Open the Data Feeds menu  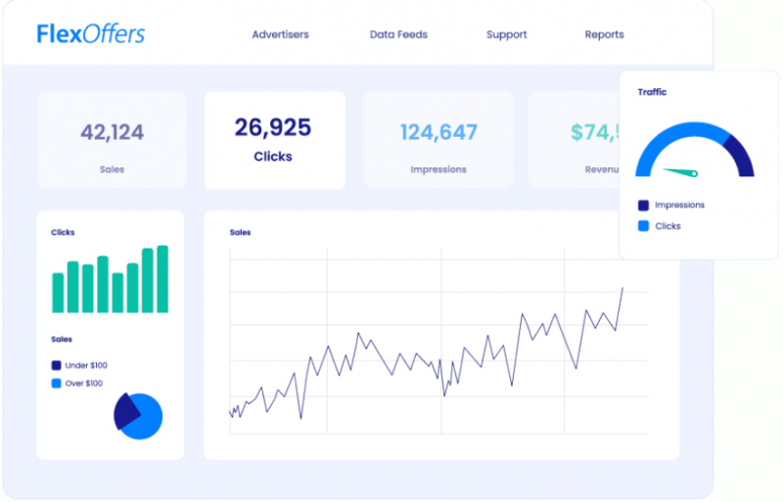point(398,34)
